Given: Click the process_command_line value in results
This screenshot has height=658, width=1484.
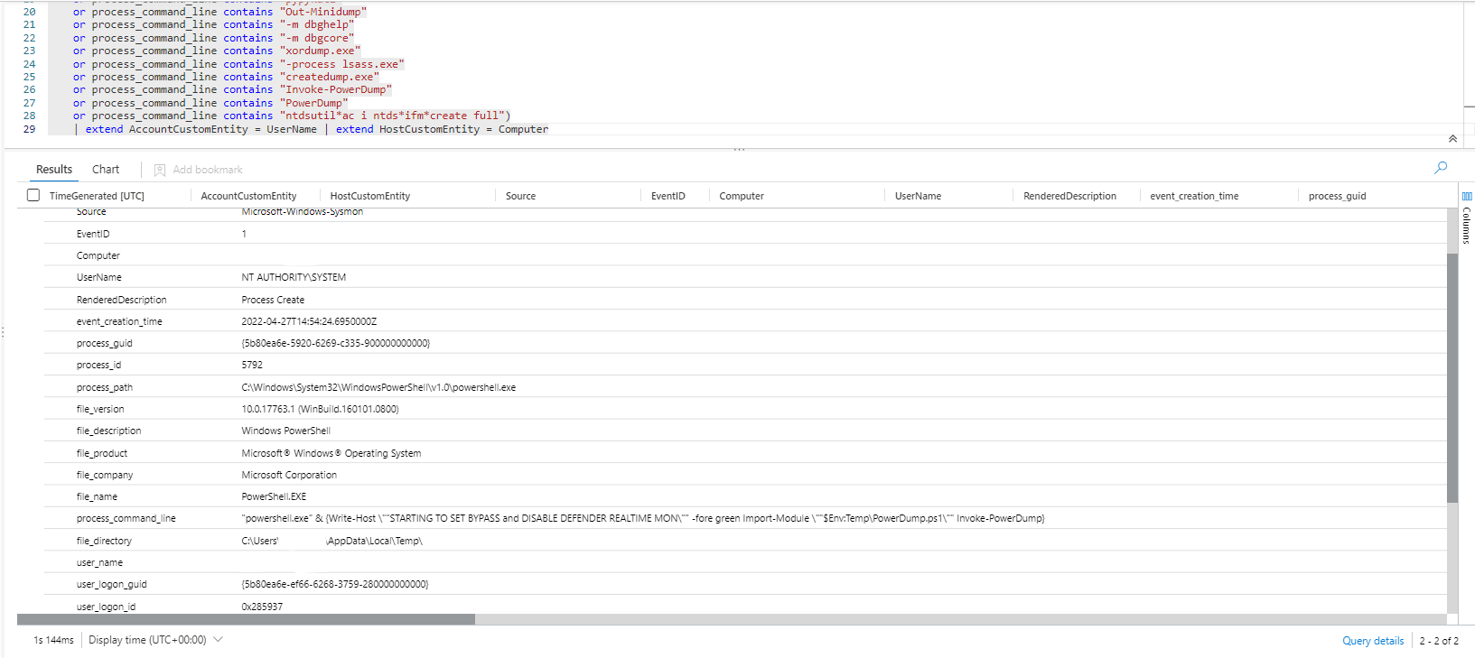Looking at the screenshot, I should [x=642, y=519].
